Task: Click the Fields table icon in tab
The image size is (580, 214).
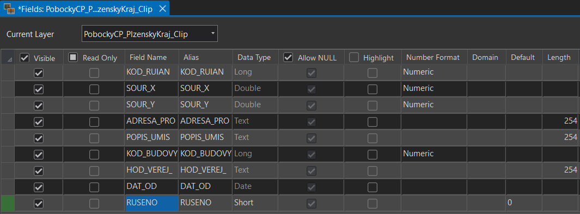Action: [x=9, y=9]
